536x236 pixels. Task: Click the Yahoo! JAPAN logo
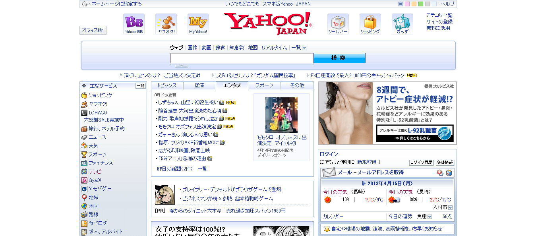click(268, 23)
